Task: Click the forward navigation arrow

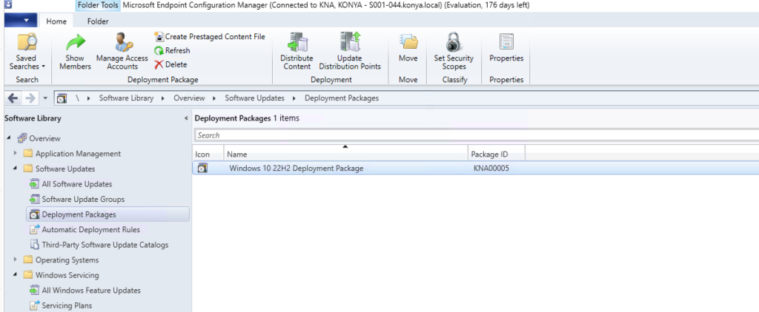Action: [x=30, y=98]
